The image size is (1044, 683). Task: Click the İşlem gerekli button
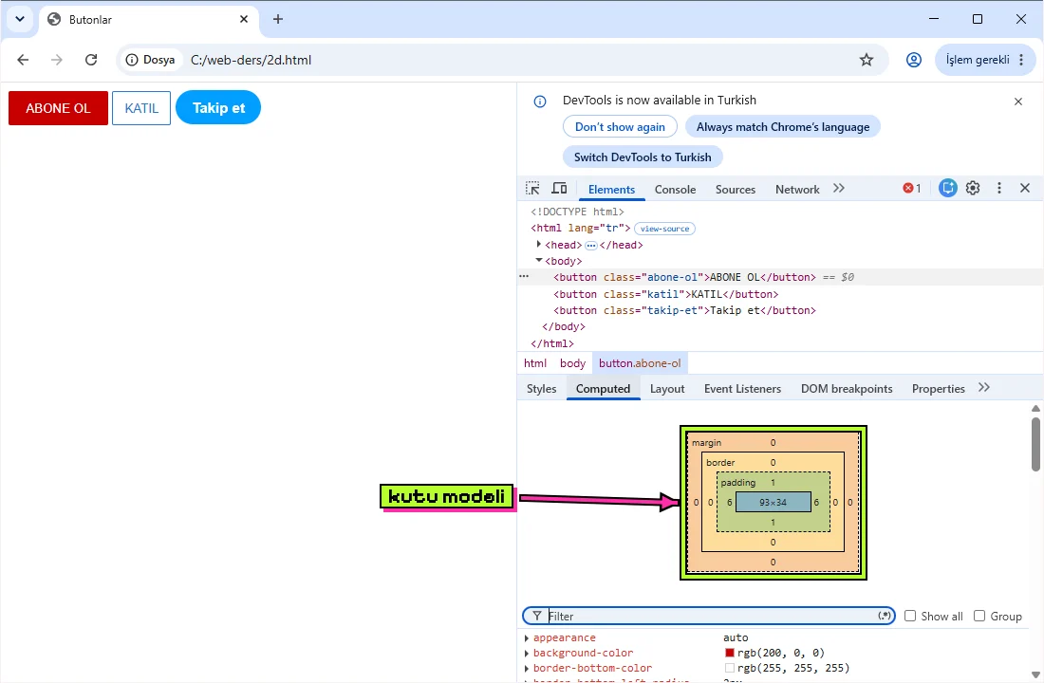pyautogui.click(x=984, y=60)
